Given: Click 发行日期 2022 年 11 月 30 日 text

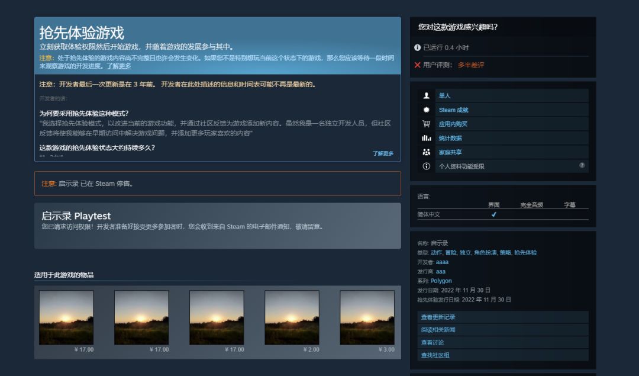Looking at the screenshot, I should pyautogui.click(x=454, y=290).
